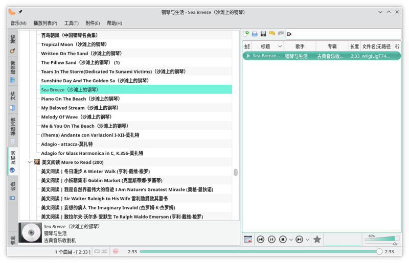The height and width of the screenshot is (263, 409).
Task: Click the stop playback button
Action: 283,239
